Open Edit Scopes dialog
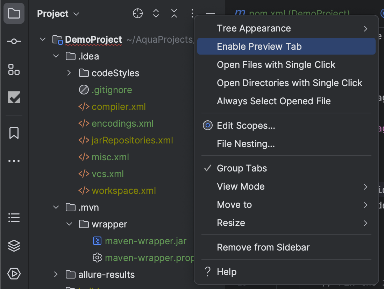384x289 pixels. click(246, 126)
